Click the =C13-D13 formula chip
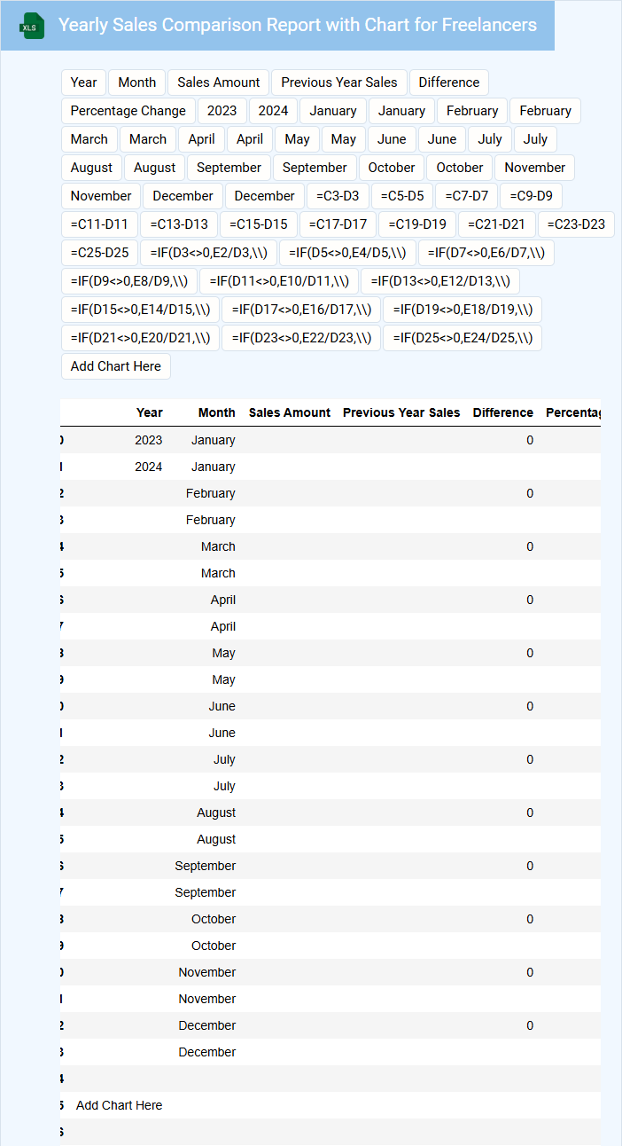 pos(179,224)
